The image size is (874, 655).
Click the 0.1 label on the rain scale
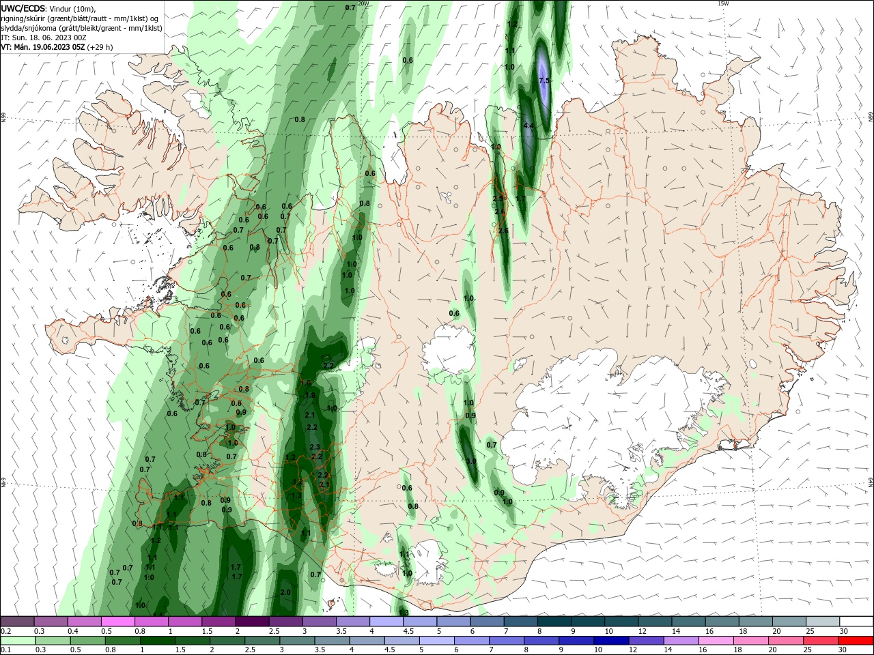5,650
